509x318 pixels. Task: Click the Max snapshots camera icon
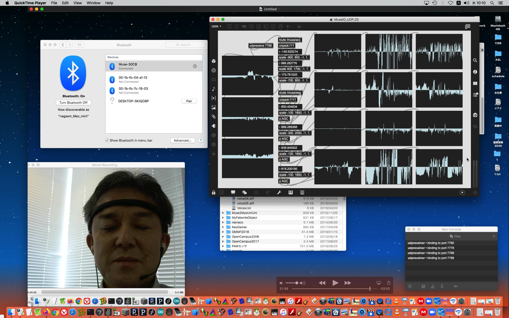click(x=475, y=115)
